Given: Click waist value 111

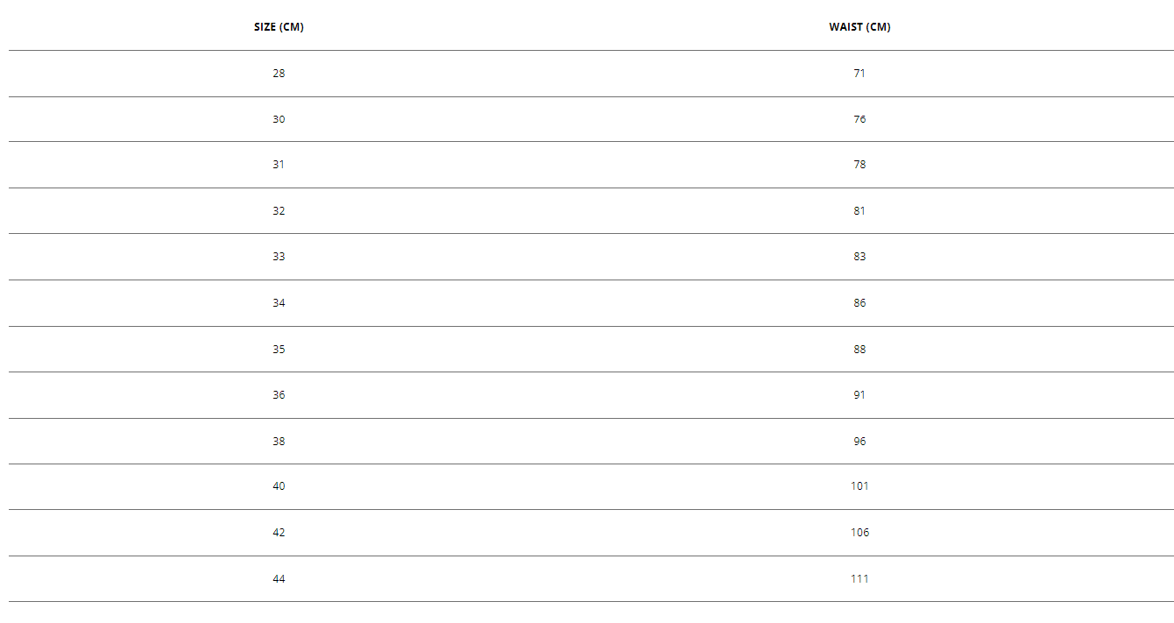Looking at the screenshot, I should pos(859,579).
